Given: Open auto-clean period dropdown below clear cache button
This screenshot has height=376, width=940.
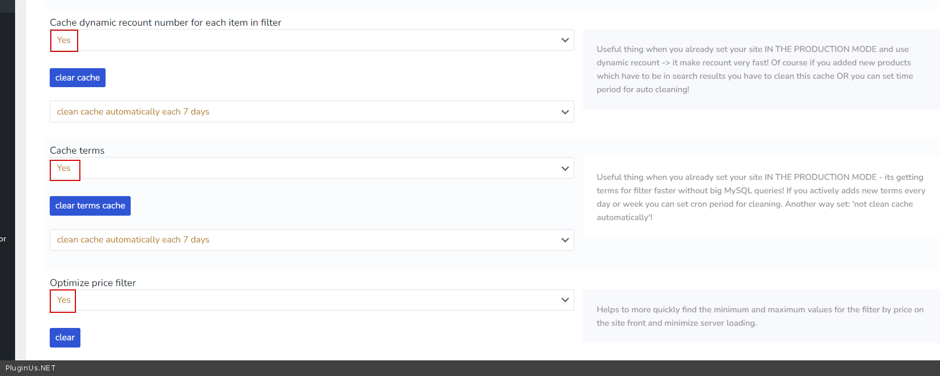Looking at the screenshot, I should [311, 112].
